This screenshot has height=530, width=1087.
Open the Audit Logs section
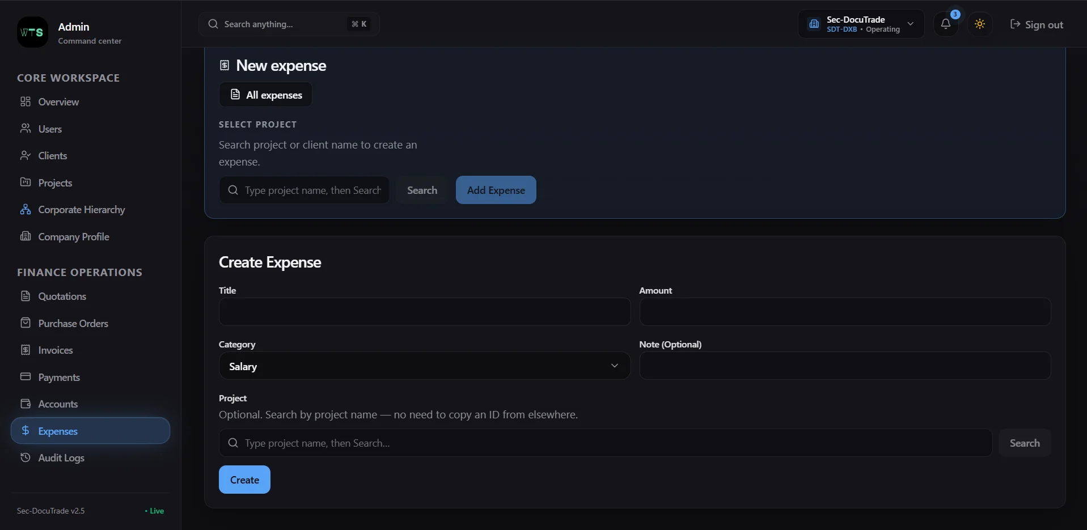point(90,457)
